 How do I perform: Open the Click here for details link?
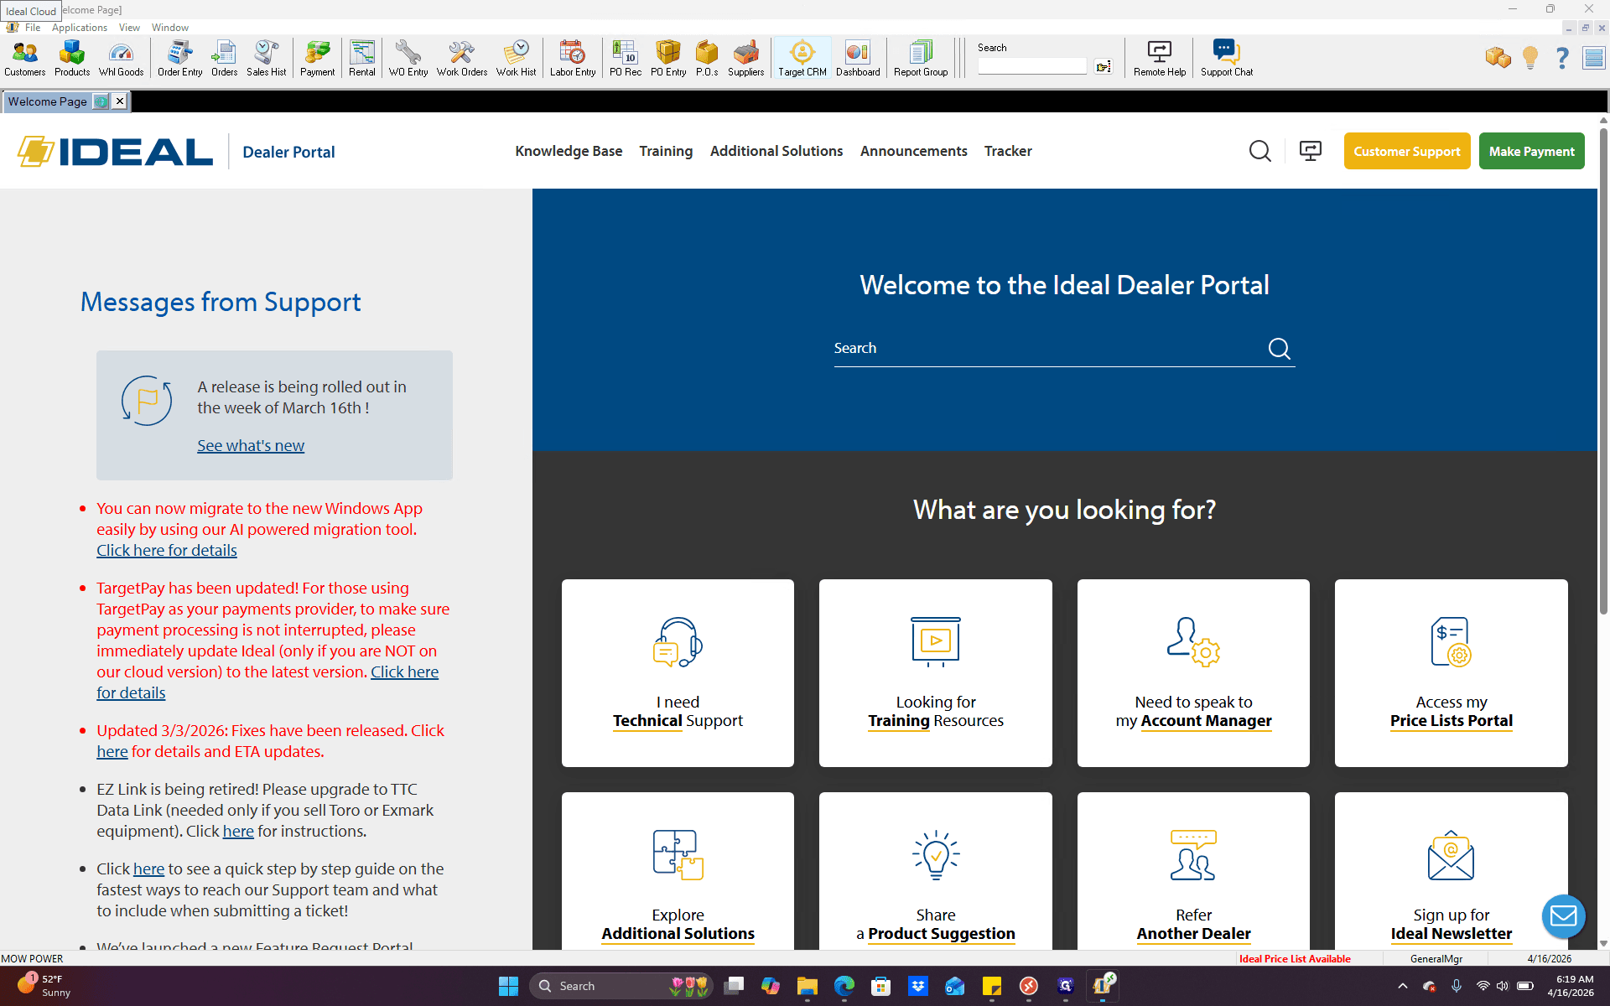pos(167,551)
